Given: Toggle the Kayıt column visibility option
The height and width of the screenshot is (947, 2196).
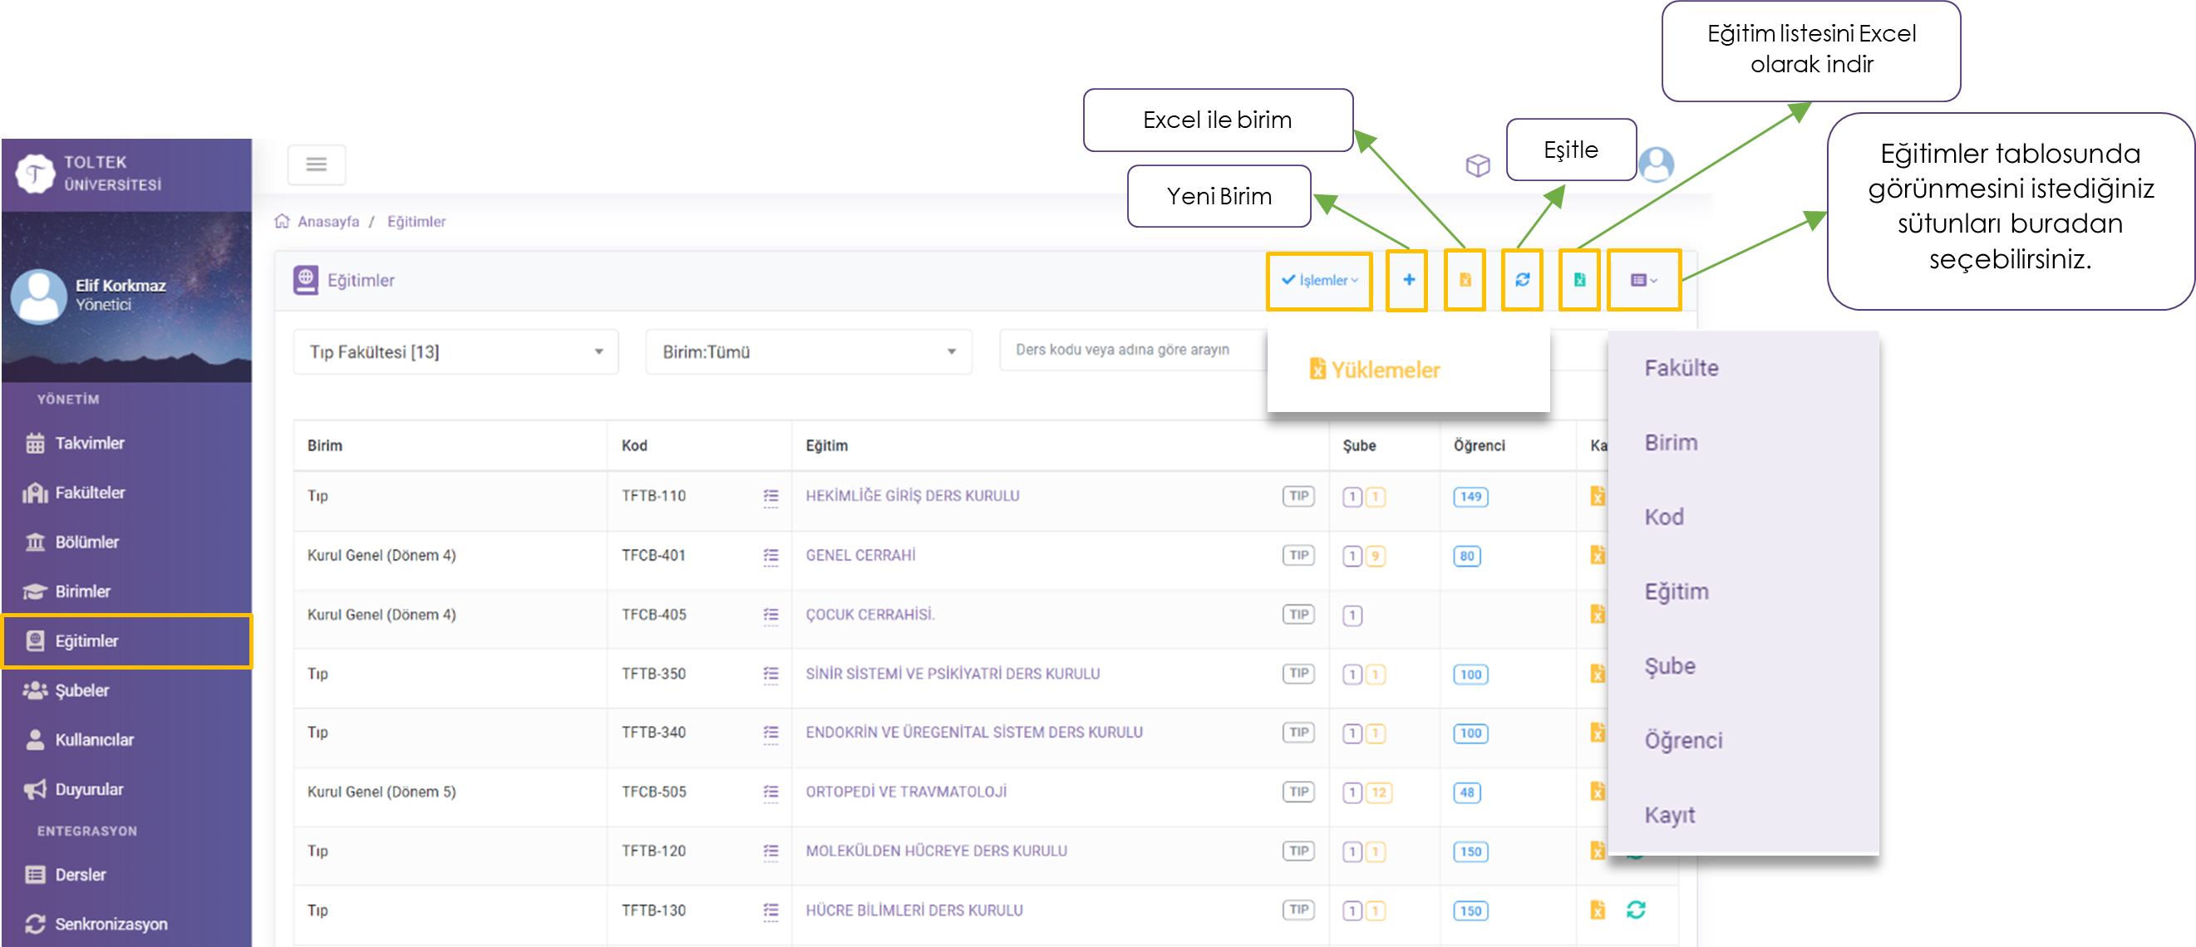Looking at the screenshot, I should coord(1669,815).
